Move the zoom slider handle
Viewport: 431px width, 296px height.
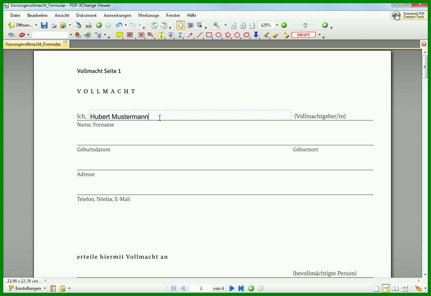point(305,25)
